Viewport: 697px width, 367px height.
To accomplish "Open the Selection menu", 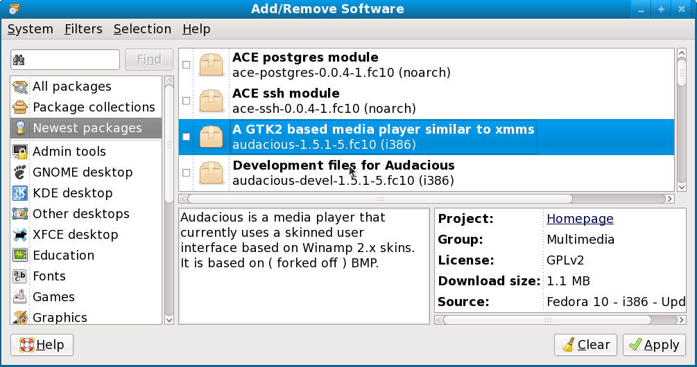I will [x=142, y=29].
